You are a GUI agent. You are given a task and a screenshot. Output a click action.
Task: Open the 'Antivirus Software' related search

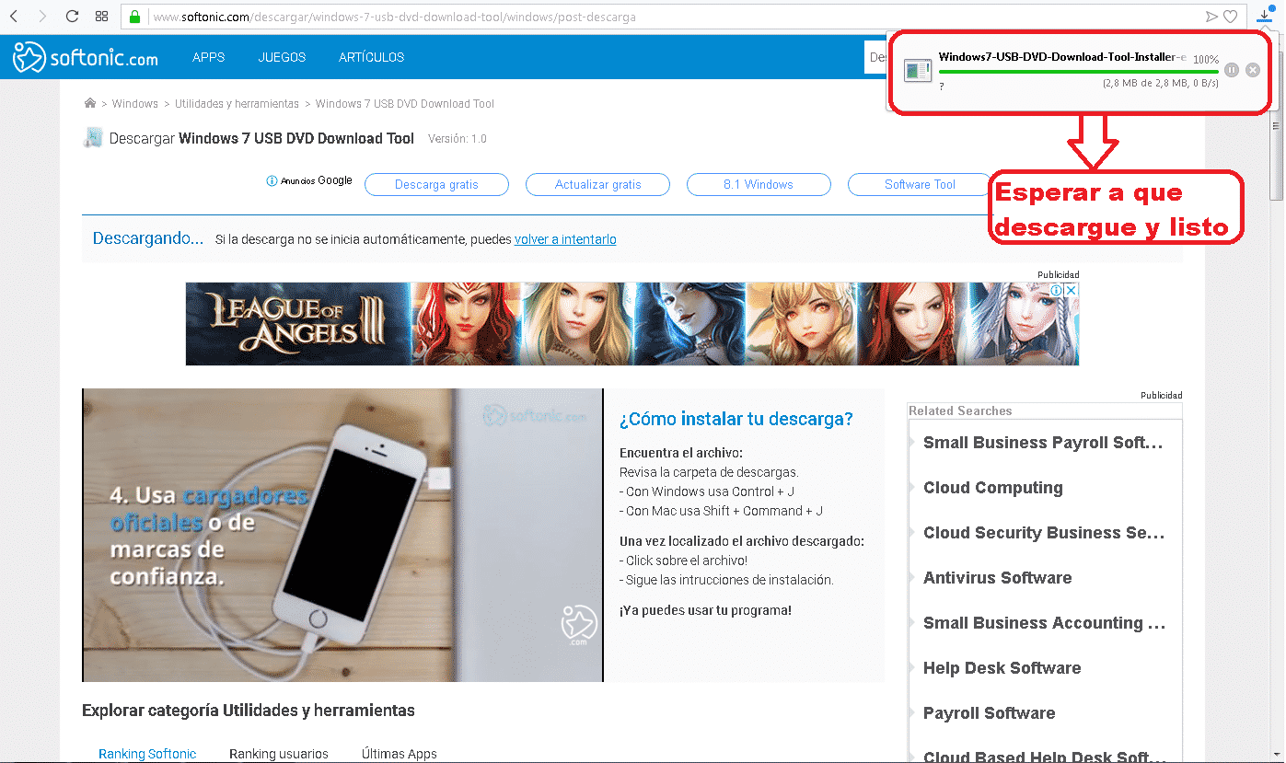[x=997, y=578]
